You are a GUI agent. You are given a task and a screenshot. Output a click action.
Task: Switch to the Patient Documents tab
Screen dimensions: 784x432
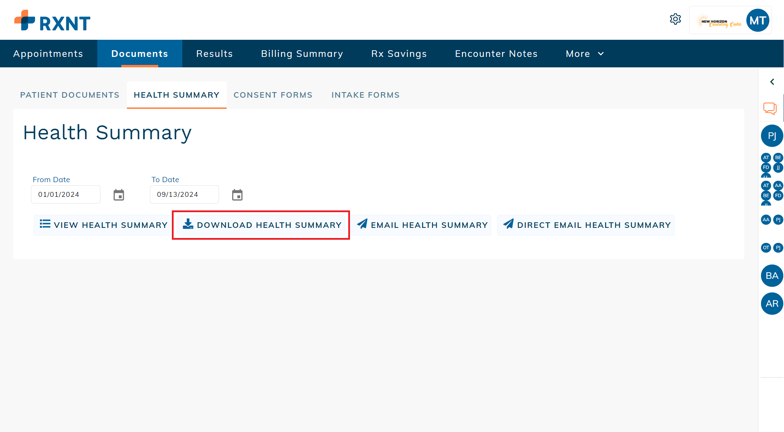70,95
